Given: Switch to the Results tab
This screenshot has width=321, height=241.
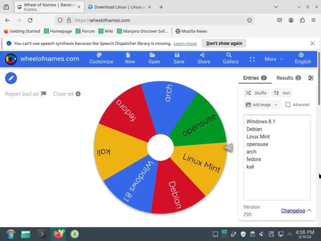Looking at the screenshot, I should (x=288, y=78).
